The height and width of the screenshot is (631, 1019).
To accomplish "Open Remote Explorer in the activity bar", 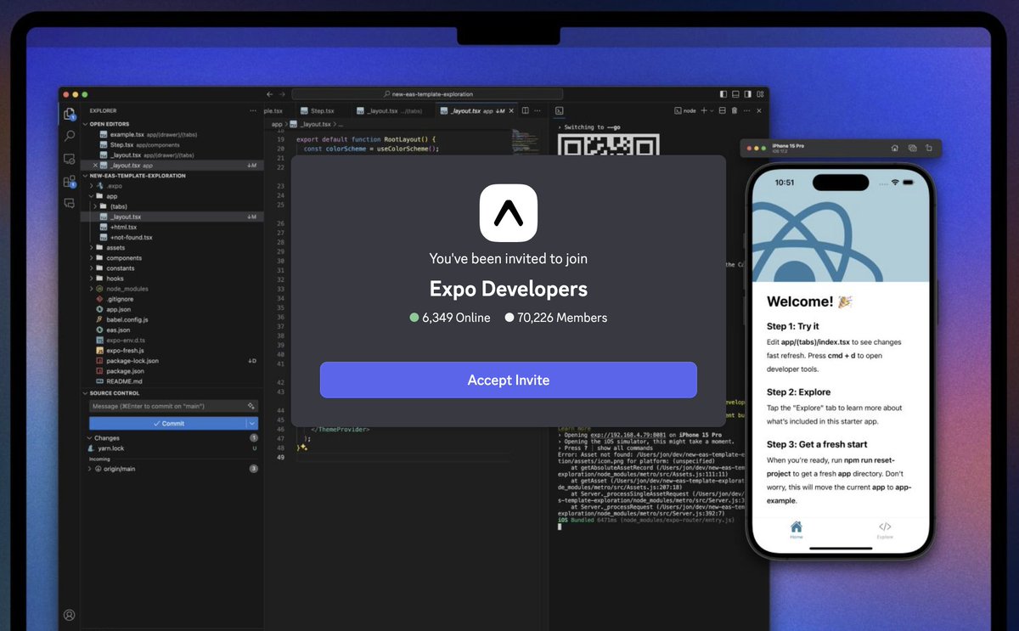I will tap(70, 159).
